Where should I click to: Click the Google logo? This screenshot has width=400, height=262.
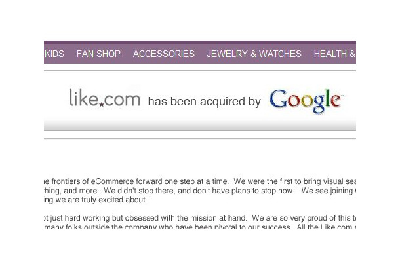click(306, 101)
